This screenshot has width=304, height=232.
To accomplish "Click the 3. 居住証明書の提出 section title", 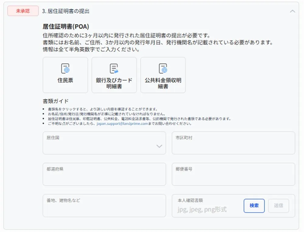I will (x=66, y=11).
